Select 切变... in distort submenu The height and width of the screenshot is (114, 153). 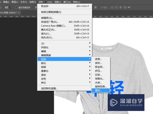pyautogui.click(x=101, y=75)
